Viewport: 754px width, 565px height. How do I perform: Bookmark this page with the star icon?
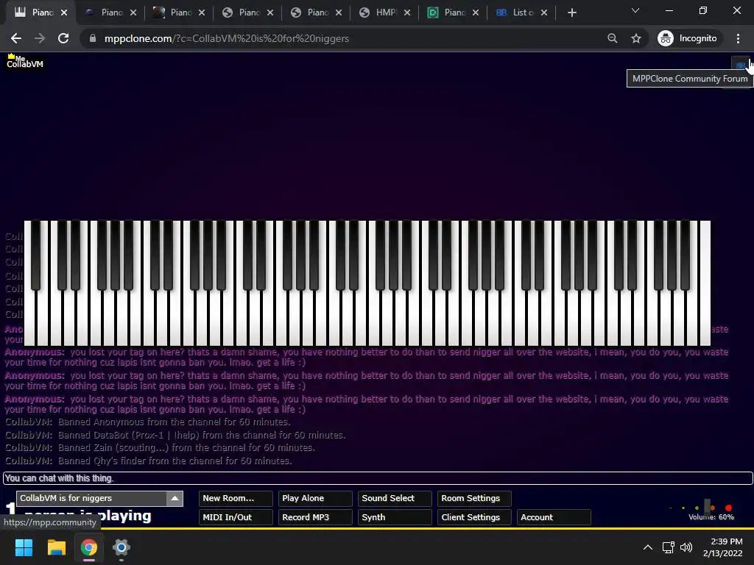pyautogui.click(x=636, y=38)
